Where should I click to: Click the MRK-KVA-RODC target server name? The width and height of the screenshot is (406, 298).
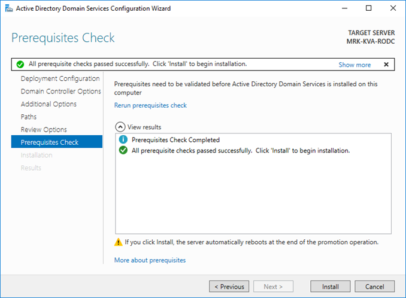[x=371, y=41]
